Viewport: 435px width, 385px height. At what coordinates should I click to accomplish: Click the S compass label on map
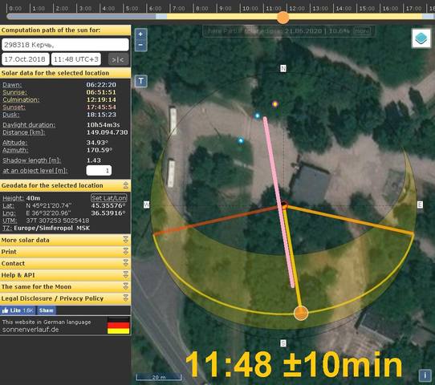[283, 343]
